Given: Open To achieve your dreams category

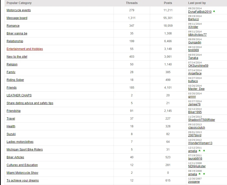Looking at the screenshot, I should coord(23,181).
